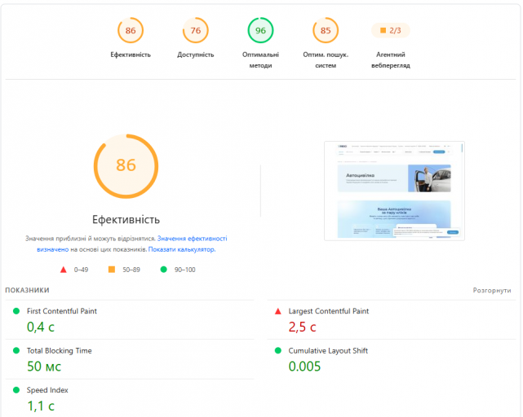Image resolution: width=523 pixels, height=417 pixels.
Task: Click the green circle 90–100 legend icon
Action: coord(163,270)
